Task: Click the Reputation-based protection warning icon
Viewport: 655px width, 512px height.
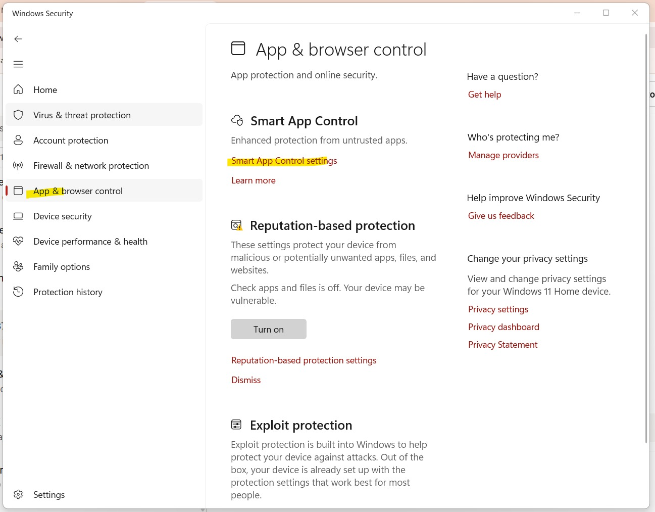Action: pos(237,225)
